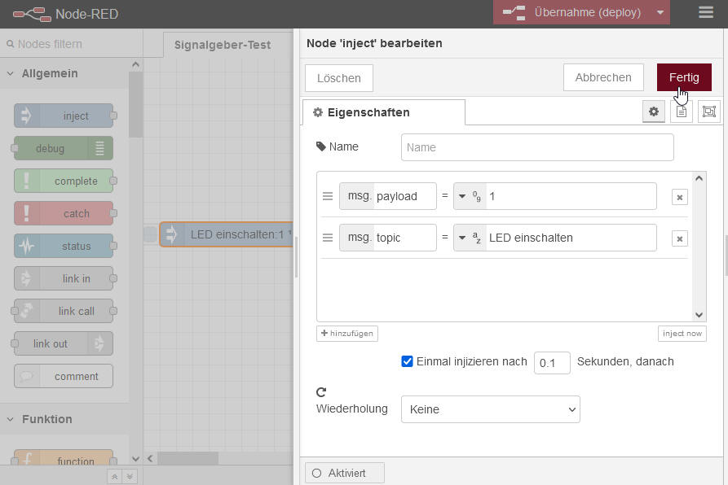Open the node properties gear icon

(653, 111)
